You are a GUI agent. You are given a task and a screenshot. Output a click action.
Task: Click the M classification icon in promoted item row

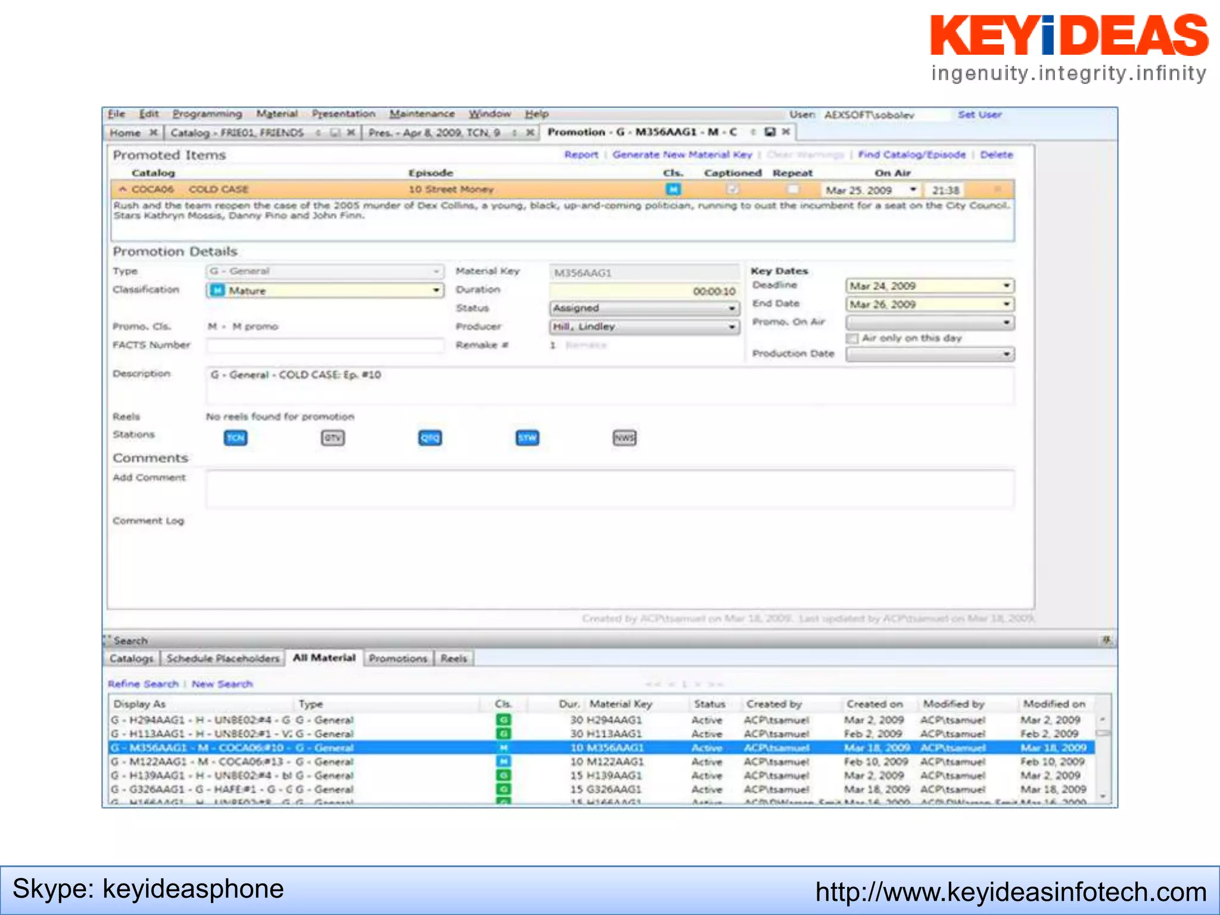coord(673,189)
